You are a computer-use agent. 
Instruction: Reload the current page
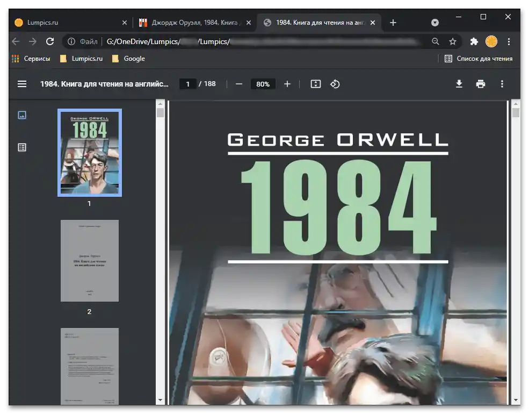[50, 41]
